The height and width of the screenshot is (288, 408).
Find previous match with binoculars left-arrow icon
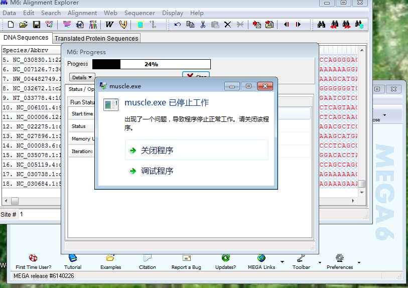coord(334,25)
